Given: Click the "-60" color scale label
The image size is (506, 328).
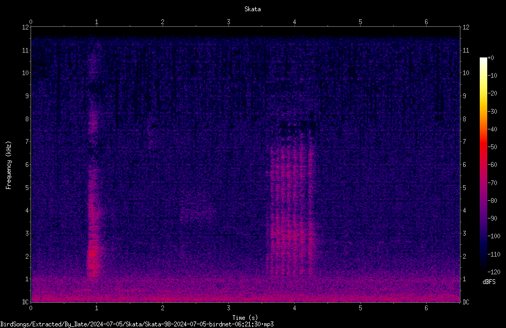Looking at the screenshot, I should point(492,165).
